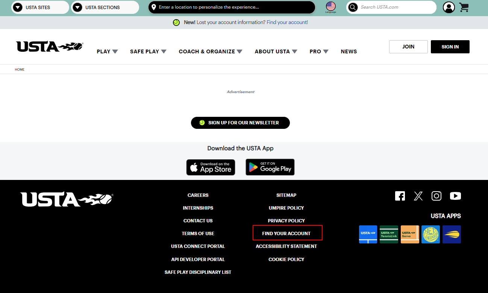Screen dimensions: 488x293
Task: Expand the COACH & ORGANIZE menu chevron
Action: click(240, 51)
